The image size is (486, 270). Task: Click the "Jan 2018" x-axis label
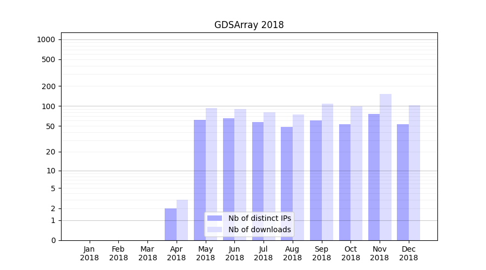point(90,253)
